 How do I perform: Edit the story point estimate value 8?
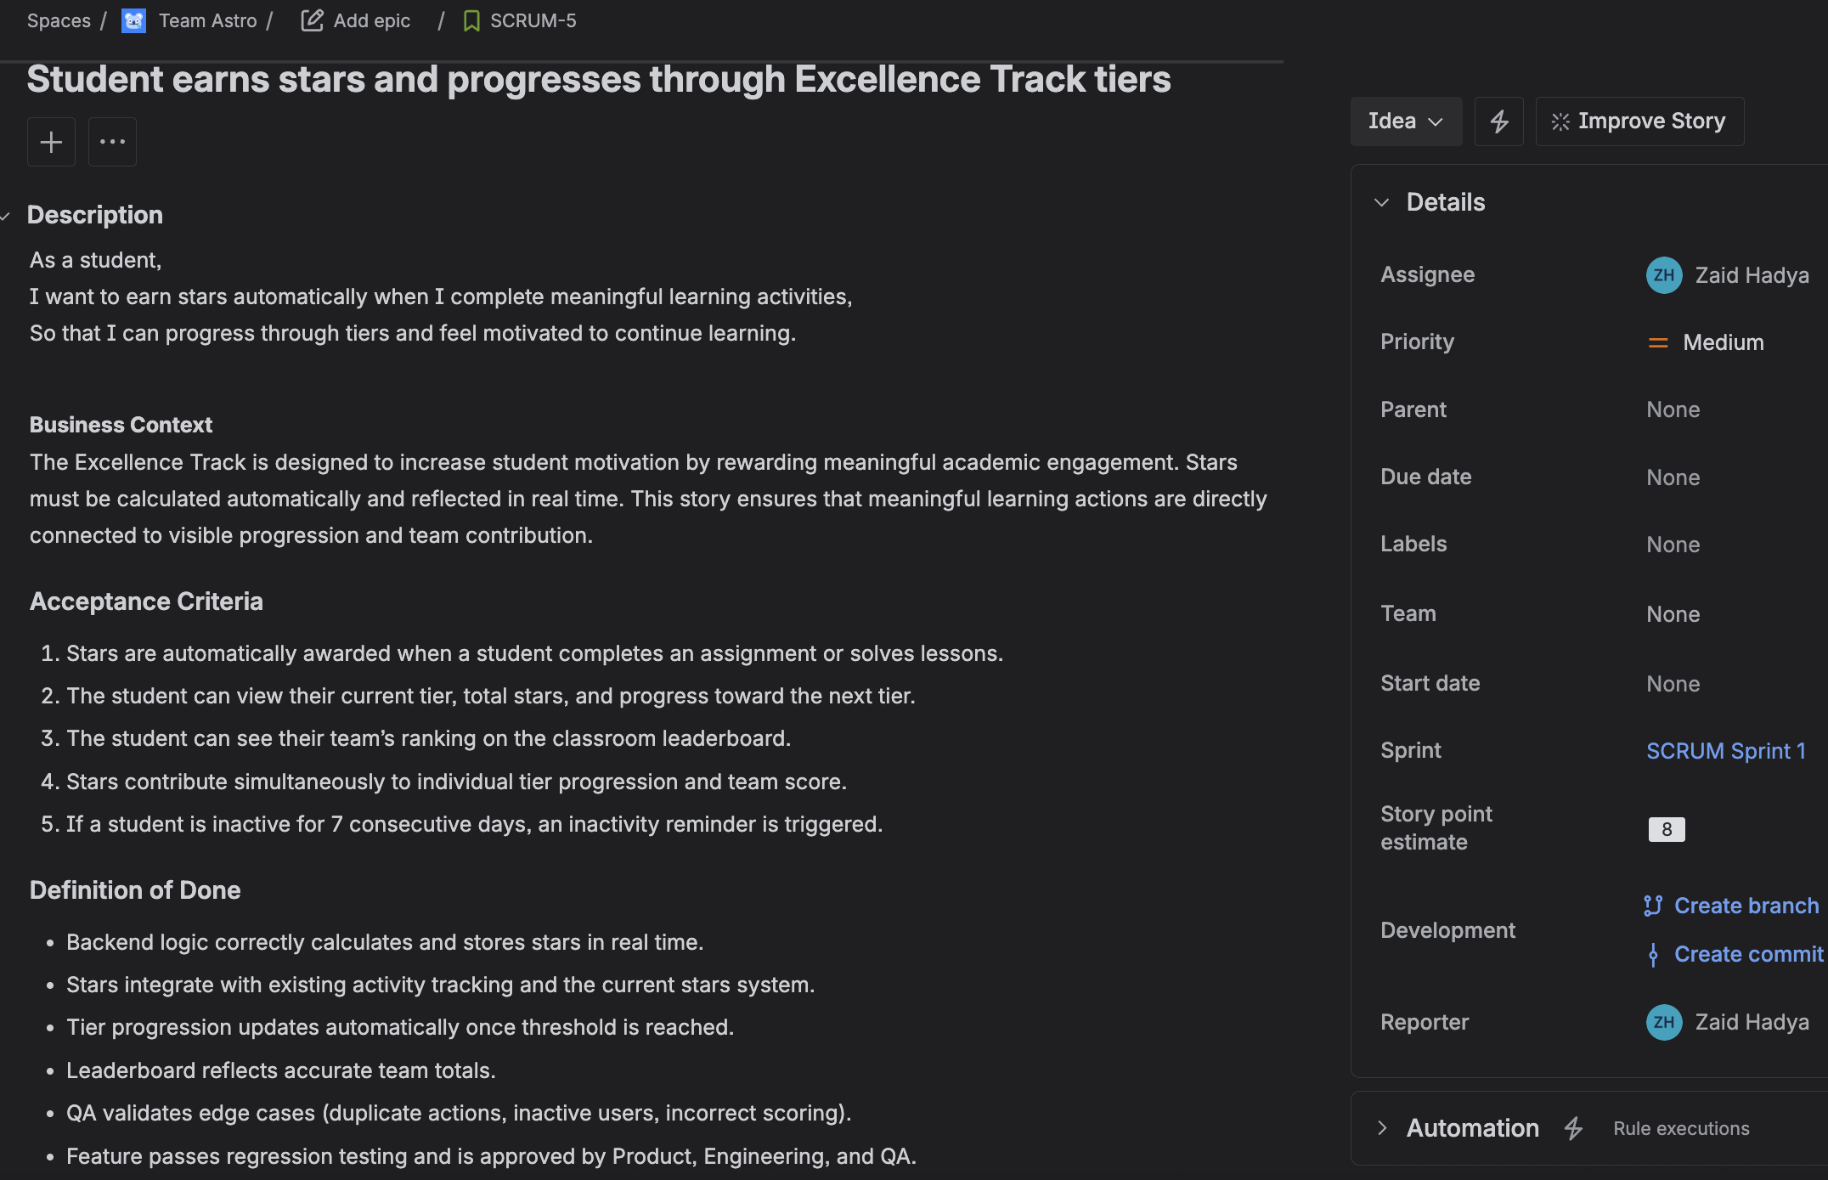(x=1667, y=829)
